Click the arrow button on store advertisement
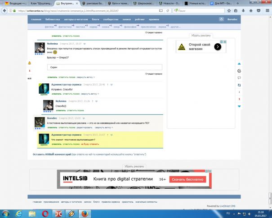Screen dimensions: 272x218 tap(217, 46)
